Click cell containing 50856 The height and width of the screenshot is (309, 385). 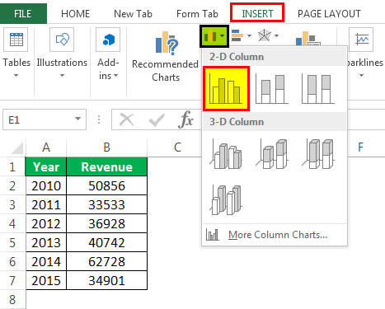tap(107, 185)
